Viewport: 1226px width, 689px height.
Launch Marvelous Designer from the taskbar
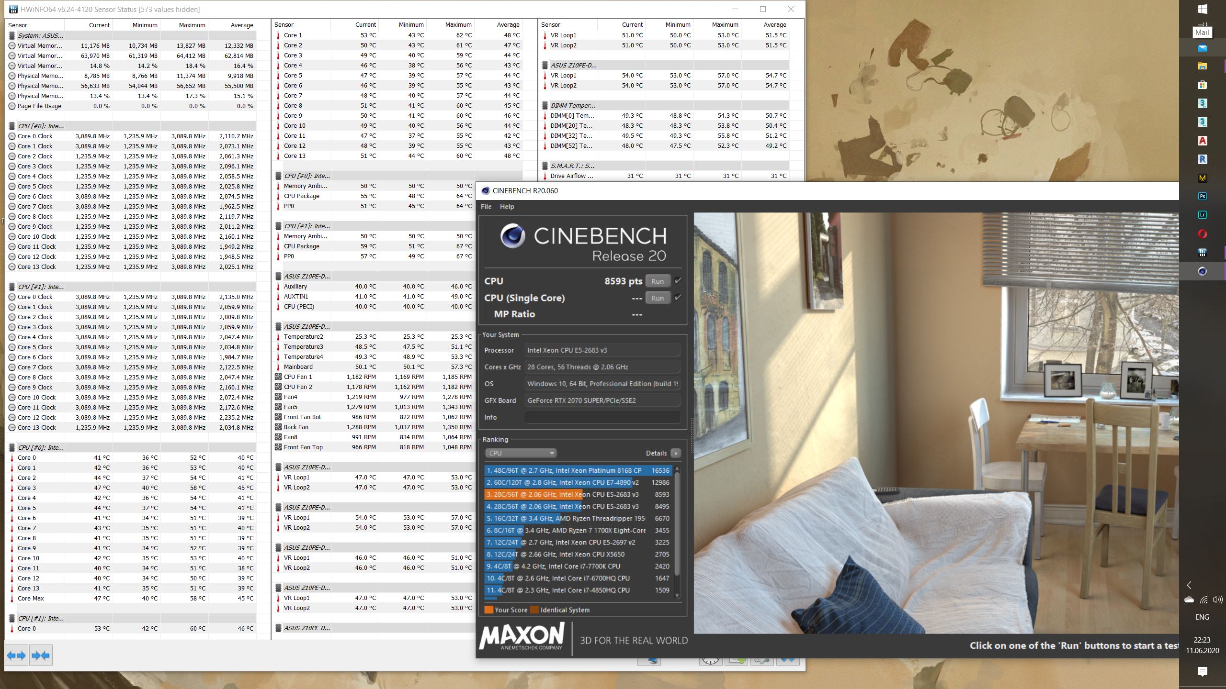[1202, 178]
